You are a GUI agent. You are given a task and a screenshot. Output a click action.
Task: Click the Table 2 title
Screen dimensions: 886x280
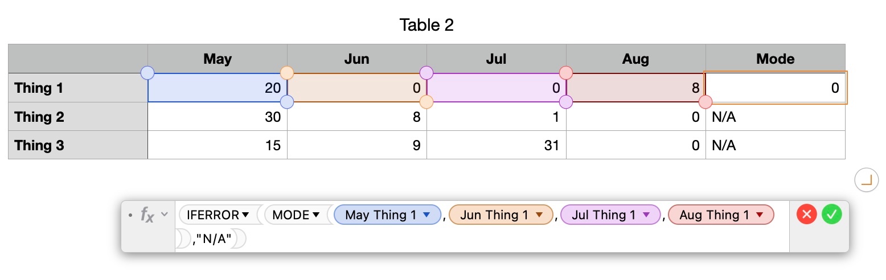pyautogui.click(x=426, y=25)
